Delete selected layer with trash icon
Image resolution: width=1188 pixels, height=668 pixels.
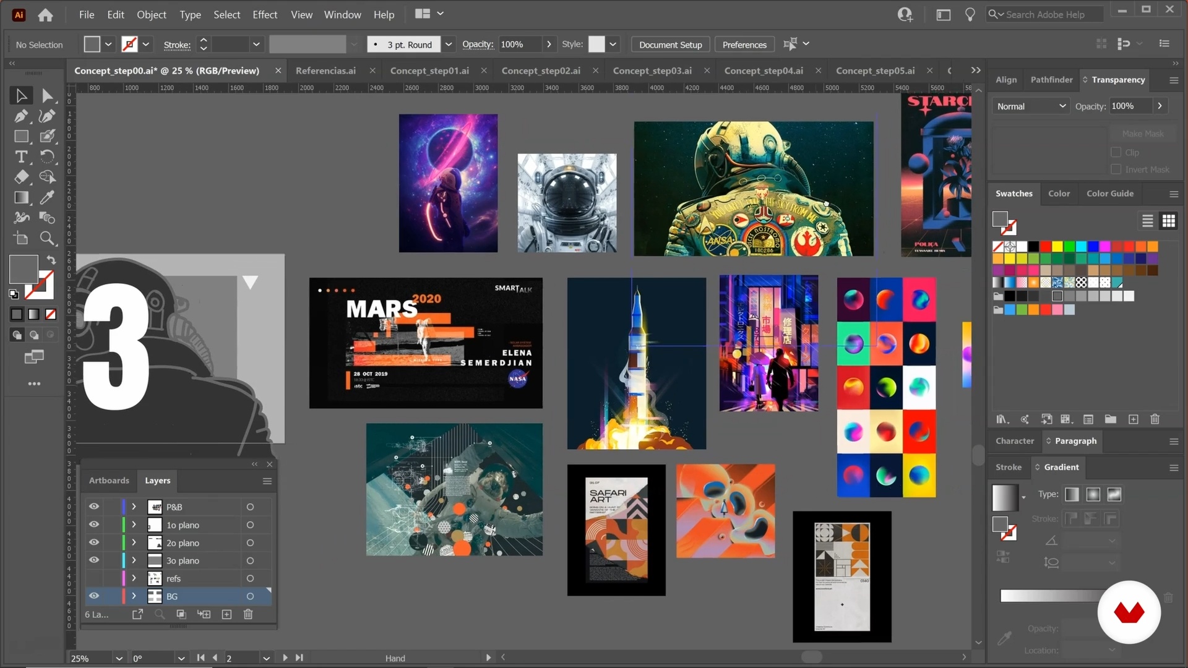[248, 614]
